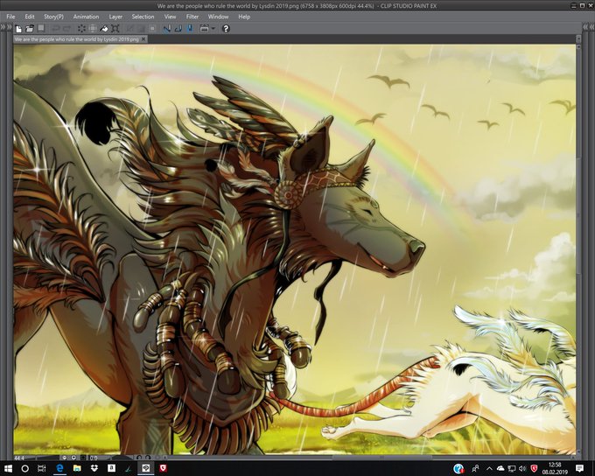Toggle Snap to Special Ruler icon

pyautogui.click(x=178, y=29)
